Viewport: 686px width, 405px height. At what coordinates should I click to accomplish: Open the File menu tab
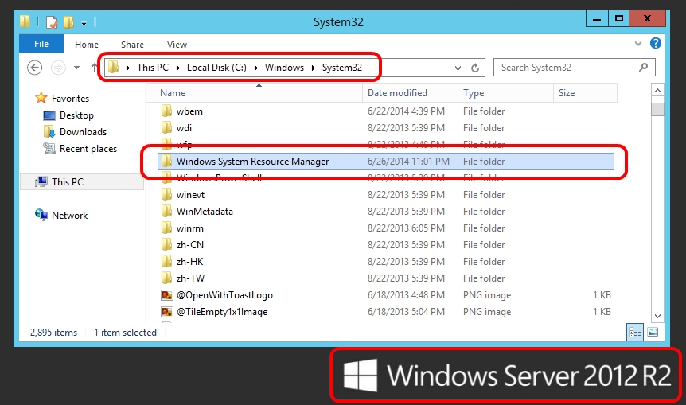coord(41,44)
